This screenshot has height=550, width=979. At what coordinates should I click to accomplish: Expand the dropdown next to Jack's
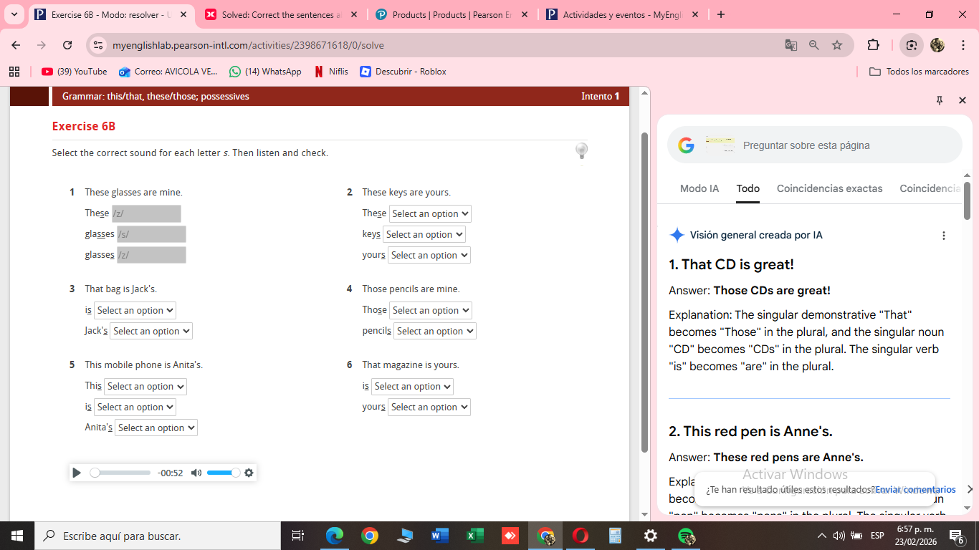[151, 331]
